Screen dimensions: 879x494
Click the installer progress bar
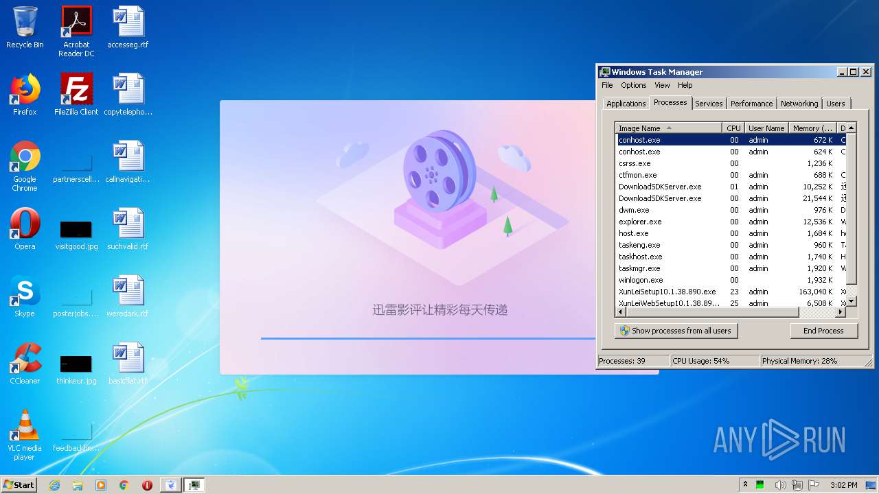[x=428, y=338]
